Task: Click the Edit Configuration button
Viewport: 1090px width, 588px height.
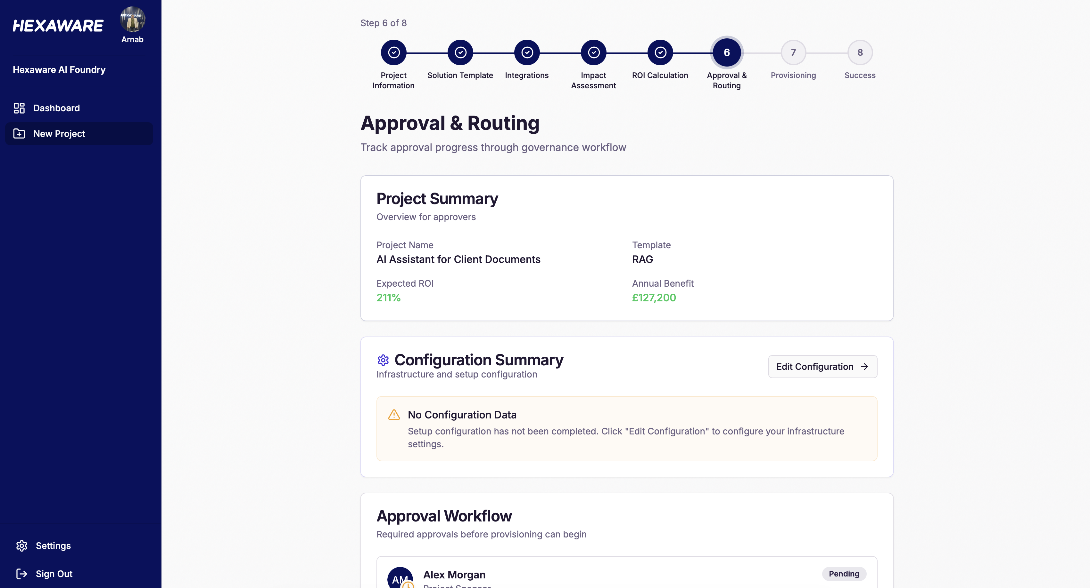Action: point(822,366)
